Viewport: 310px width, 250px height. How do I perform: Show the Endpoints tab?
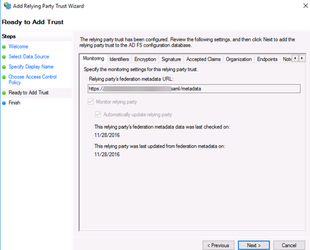pos(267,59)
